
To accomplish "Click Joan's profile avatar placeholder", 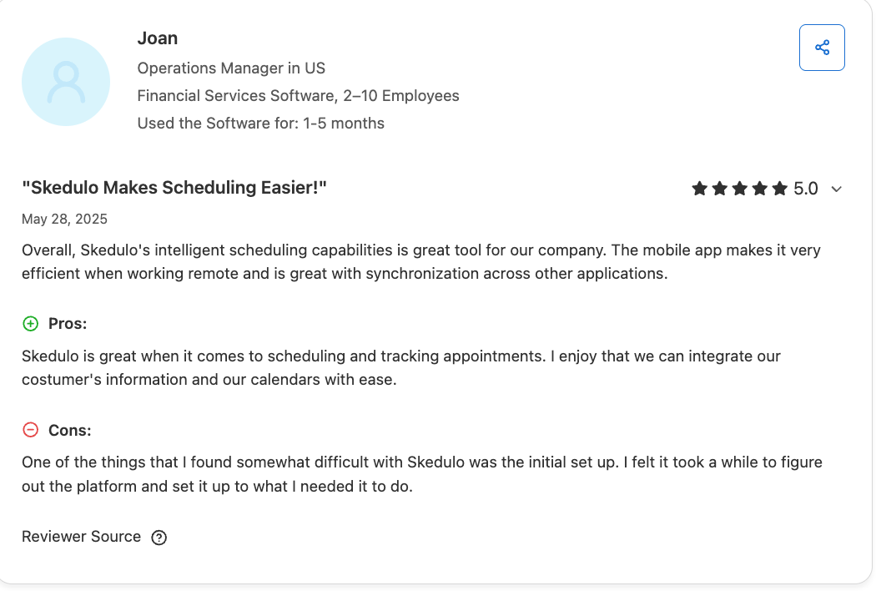I will pos(66,82).
